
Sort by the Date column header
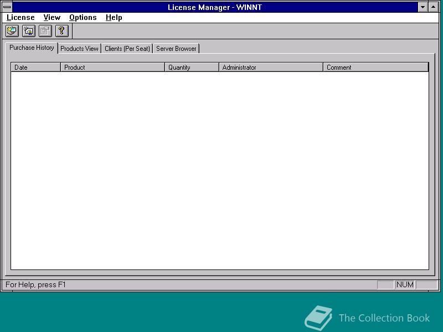35,67
